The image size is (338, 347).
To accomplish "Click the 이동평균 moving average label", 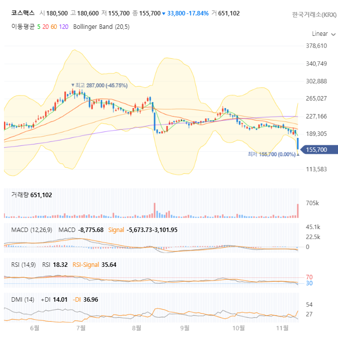I will click(x=23, y=26).
